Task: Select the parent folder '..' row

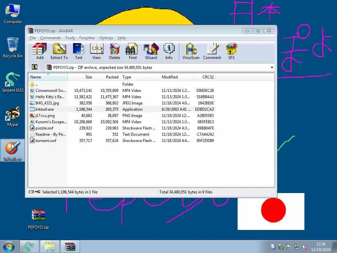Action: [x=122, y=84]
